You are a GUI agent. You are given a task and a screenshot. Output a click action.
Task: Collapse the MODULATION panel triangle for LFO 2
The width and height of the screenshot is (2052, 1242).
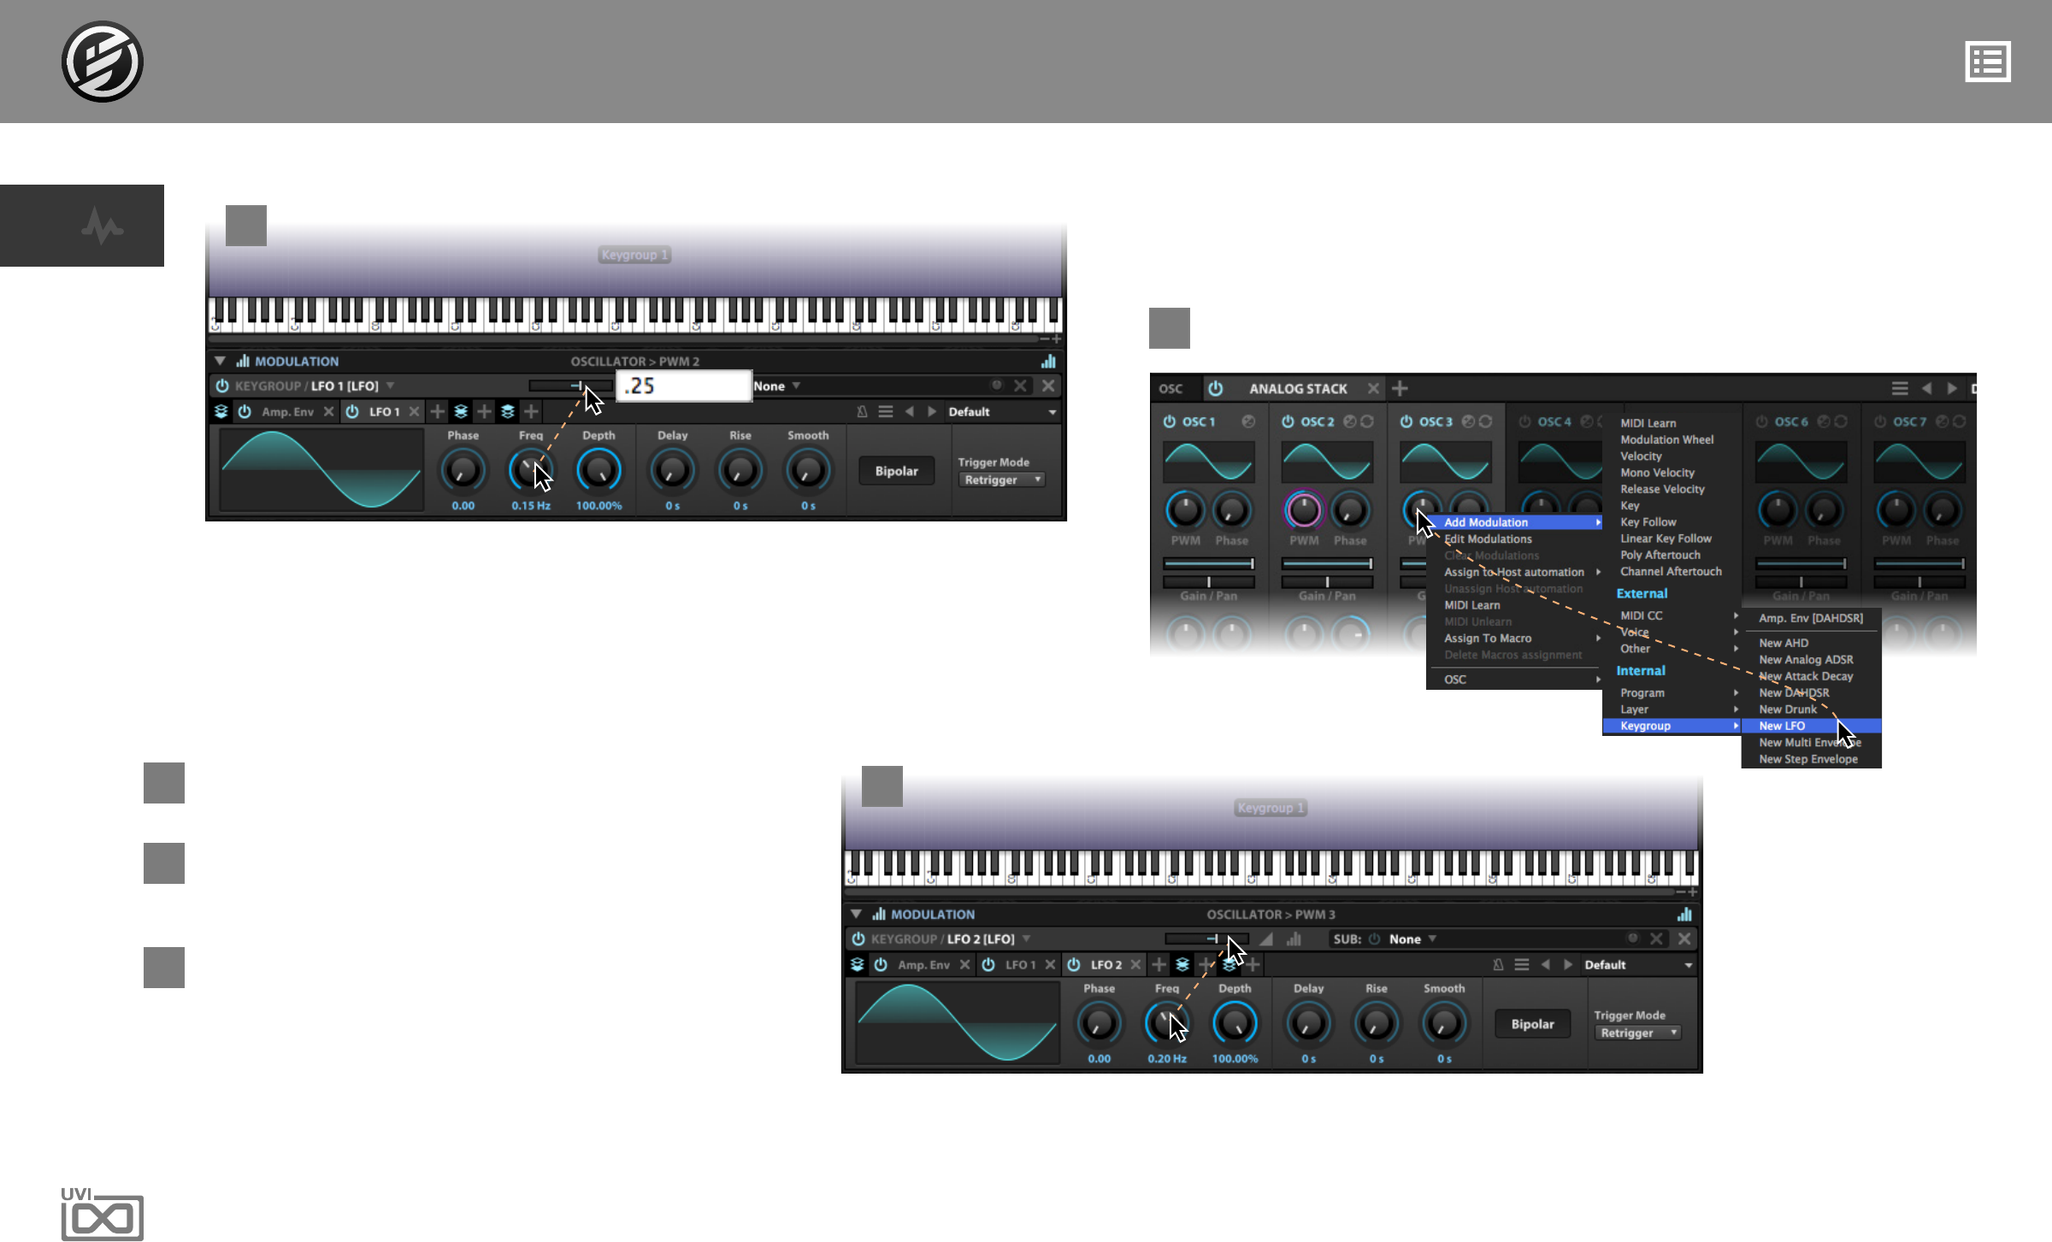[856, 915]
